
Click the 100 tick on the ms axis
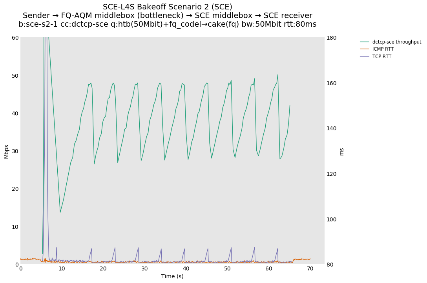click(x=332, y=219)
